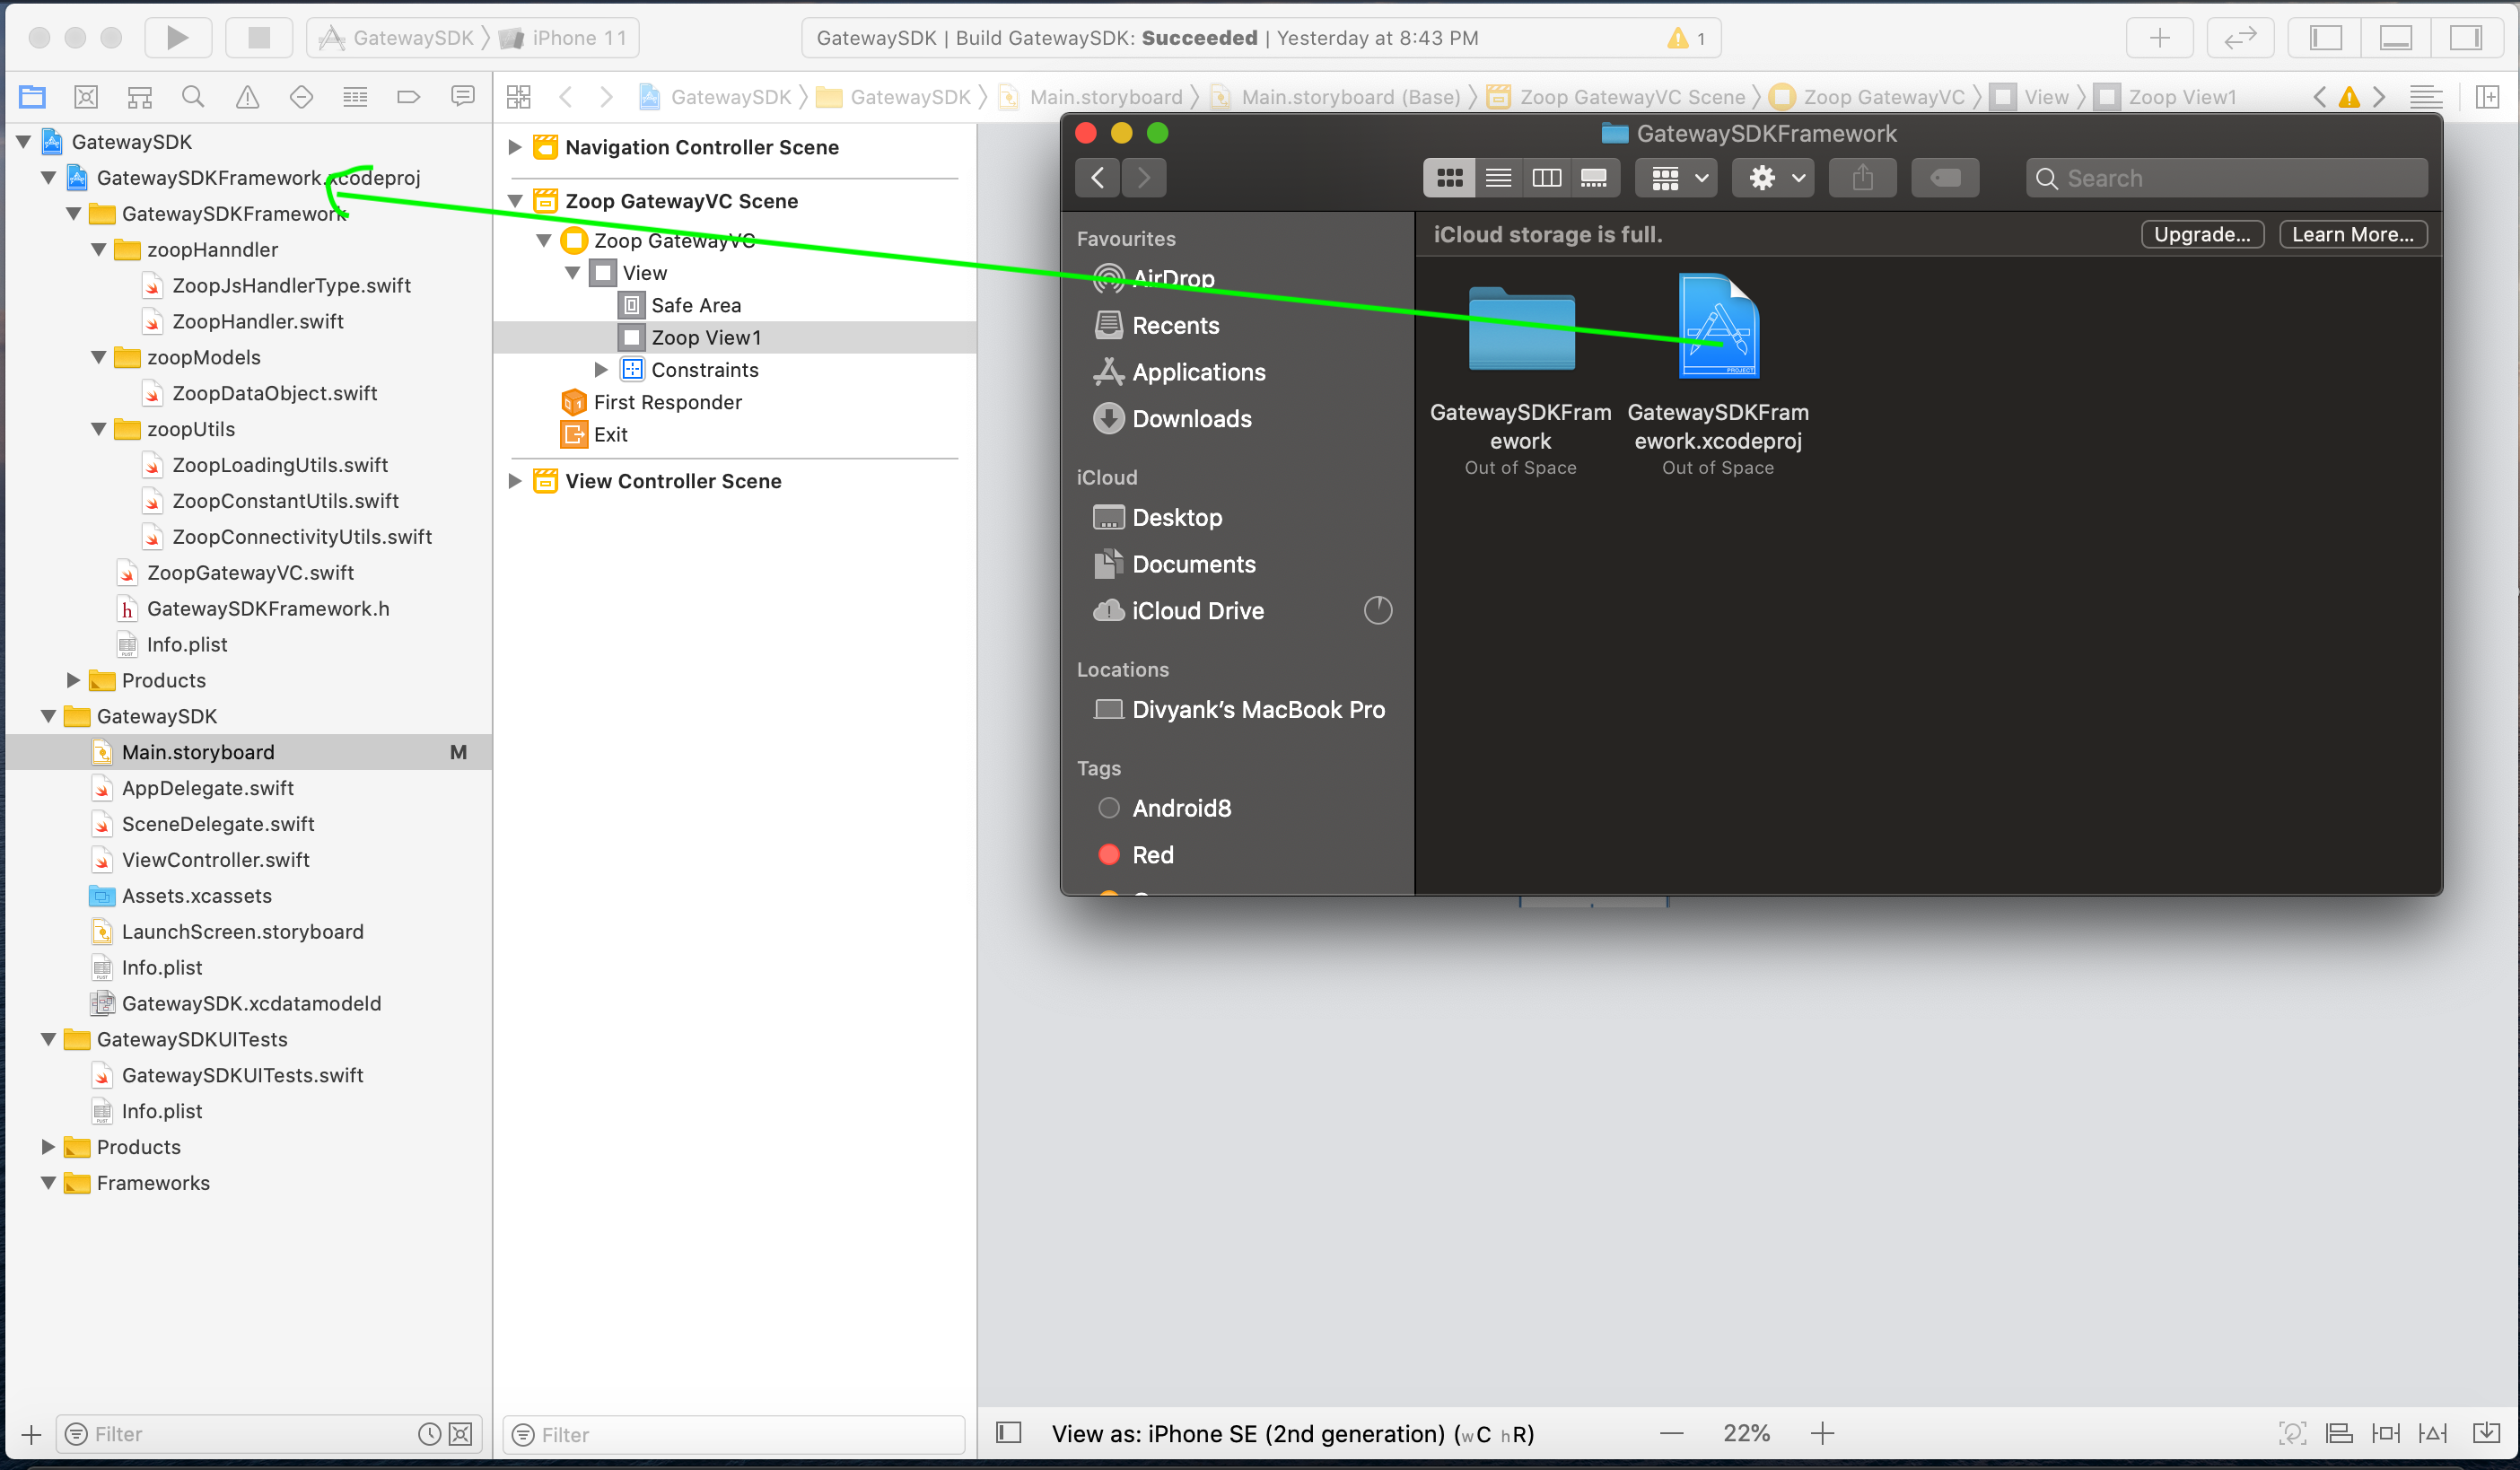The image size is (2520, 1470).
Task: Zoom in the storyboard canvas
Action: coord(1823,1433)
